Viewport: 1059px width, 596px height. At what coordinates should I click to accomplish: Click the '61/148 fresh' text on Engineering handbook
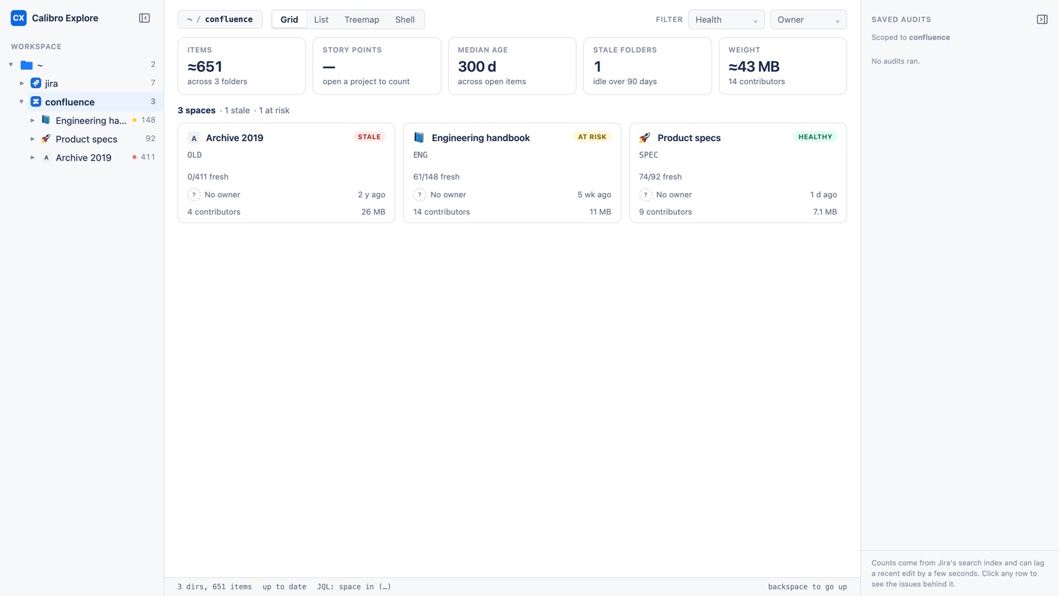436,177
